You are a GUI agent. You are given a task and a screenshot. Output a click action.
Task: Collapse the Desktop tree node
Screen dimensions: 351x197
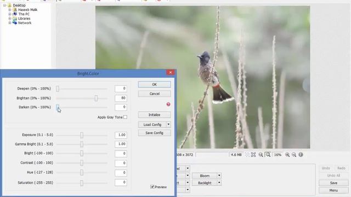(x=4, y=5)
